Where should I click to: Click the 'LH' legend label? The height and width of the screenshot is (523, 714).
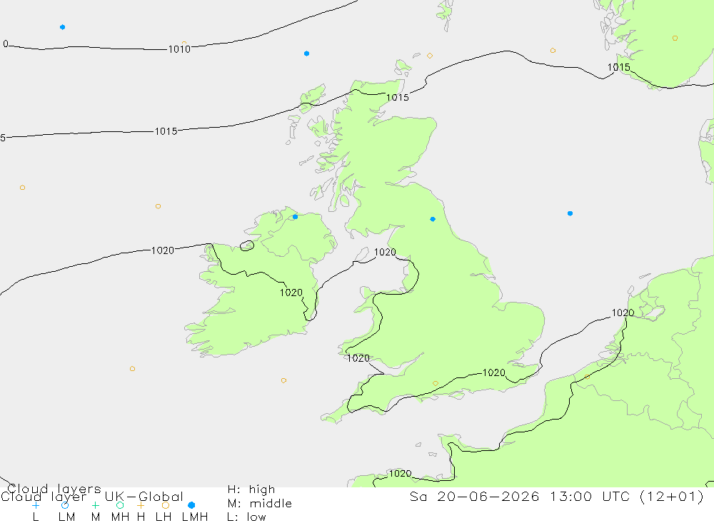164,517
